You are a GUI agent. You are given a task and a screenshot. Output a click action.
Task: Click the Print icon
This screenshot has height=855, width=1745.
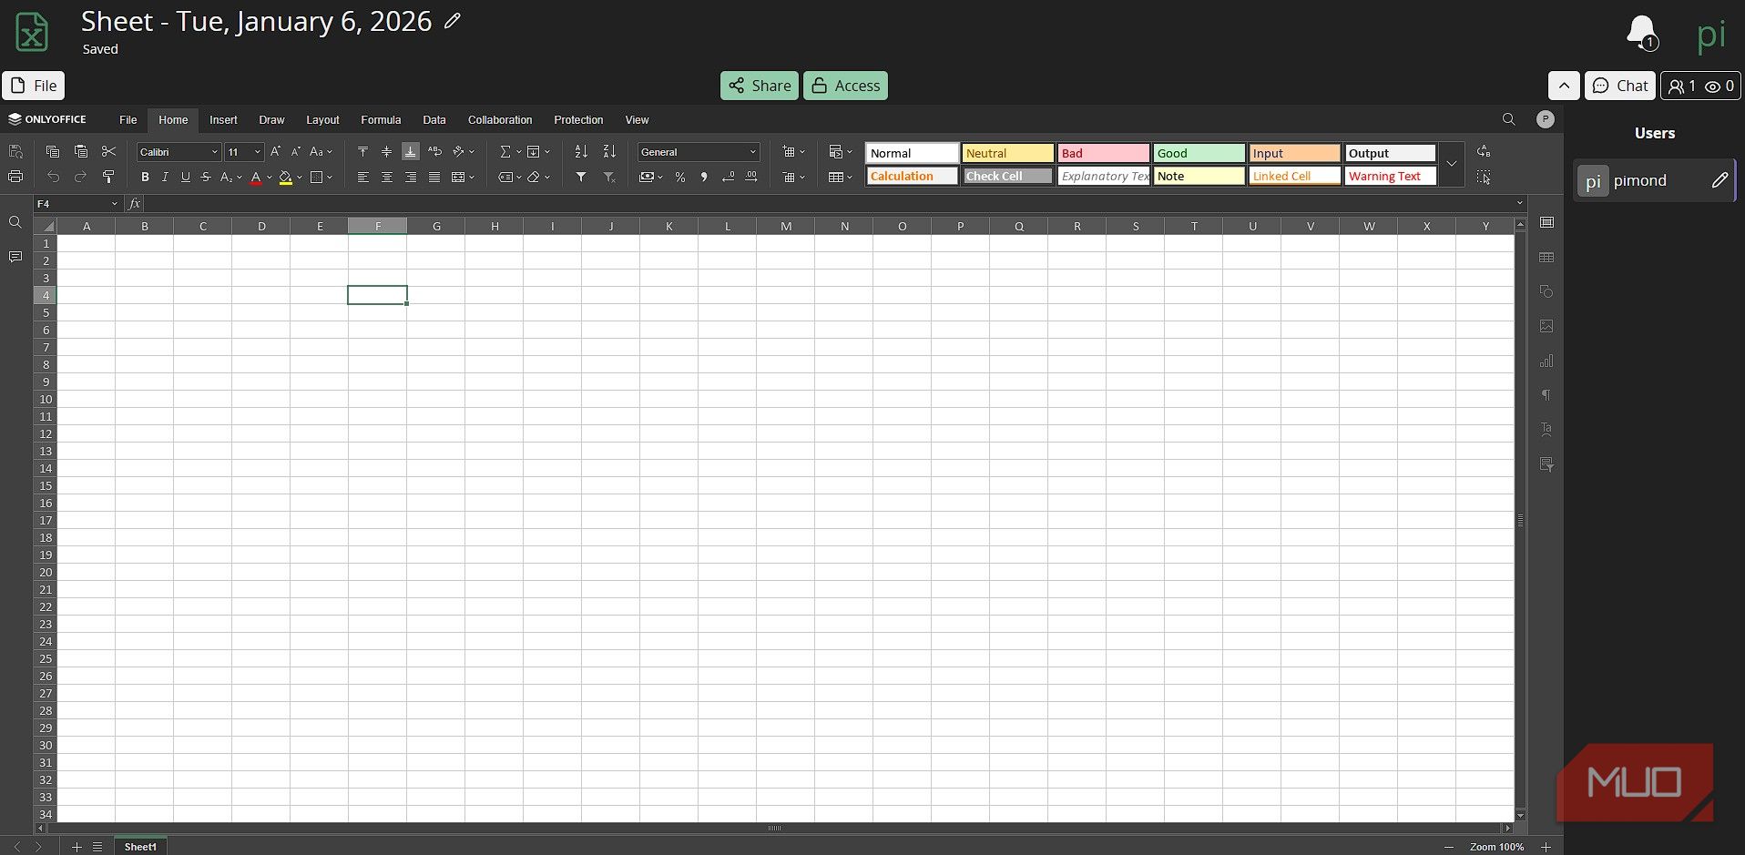click(15, 177)
